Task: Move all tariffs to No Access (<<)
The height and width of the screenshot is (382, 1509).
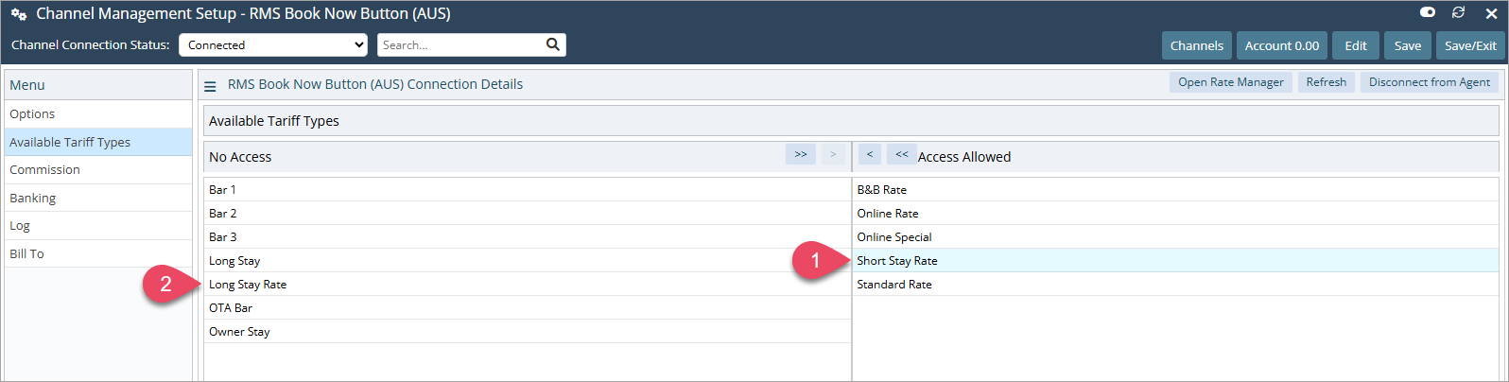Action: [902, 154]
